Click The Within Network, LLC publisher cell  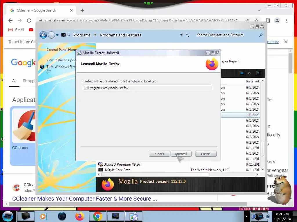pos(209,170)
